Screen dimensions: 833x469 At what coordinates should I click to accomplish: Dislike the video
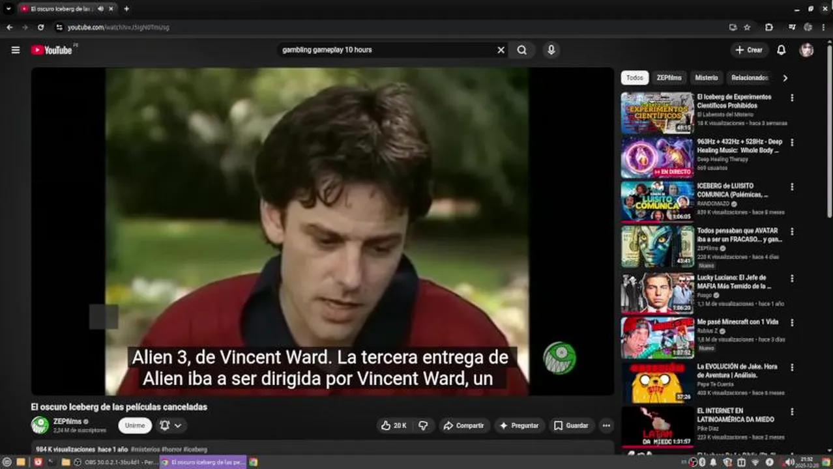(x=423, y=425)
